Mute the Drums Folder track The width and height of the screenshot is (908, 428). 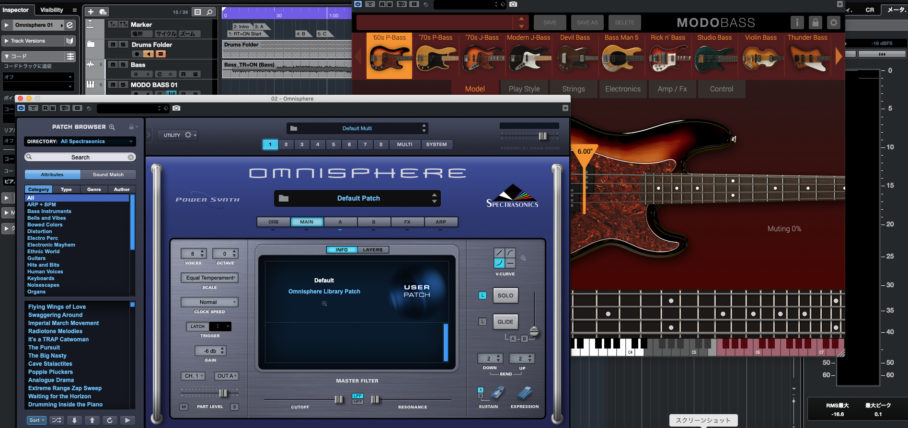[x=113, y=45]
